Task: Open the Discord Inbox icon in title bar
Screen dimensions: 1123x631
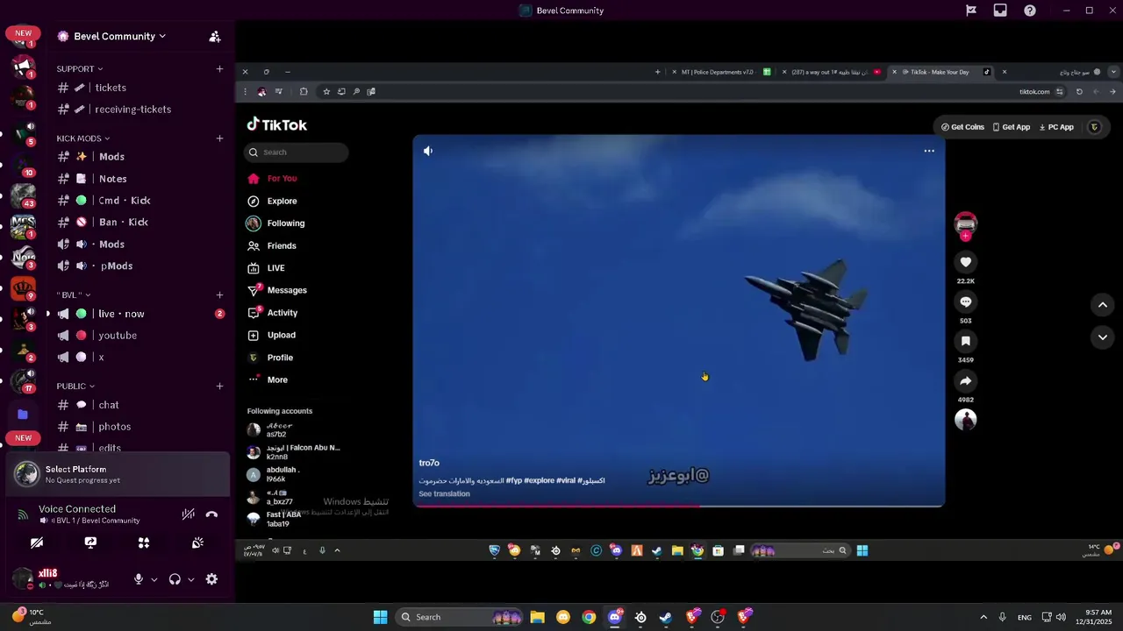Action: click(1000, 11)
